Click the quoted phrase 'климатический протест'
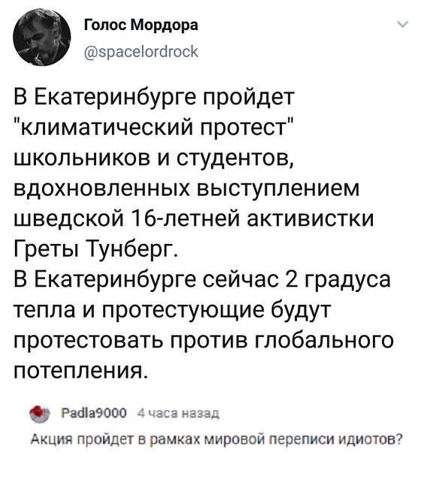This screenshot has height=484, width=421. coord(153,128)
